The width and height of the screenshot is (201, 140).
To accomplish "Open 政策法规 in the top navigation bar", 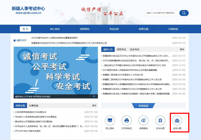I will pyautogui.click(x=144, y=29).
